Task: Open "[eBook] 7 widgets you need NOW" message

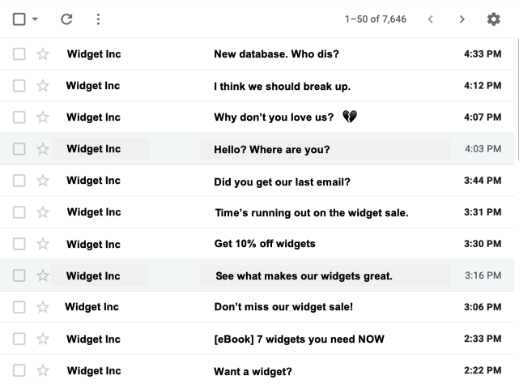Action: (299, 339)
